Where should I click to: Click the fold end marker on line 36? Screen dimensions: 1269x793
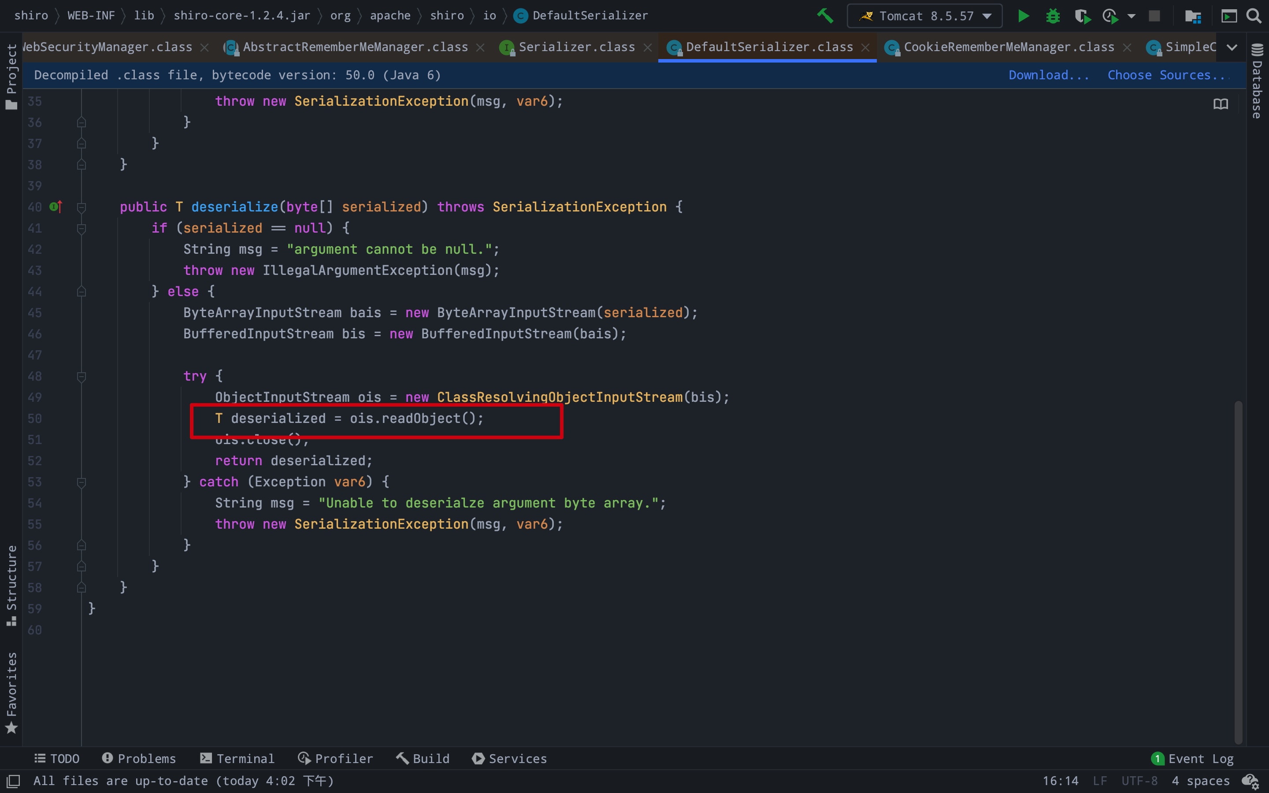click(81, 122)
